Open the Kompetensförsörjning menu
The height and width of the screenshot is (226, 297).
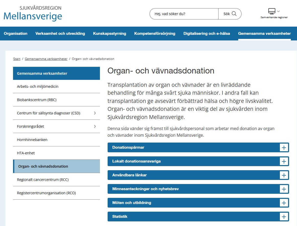coord(155,34)
